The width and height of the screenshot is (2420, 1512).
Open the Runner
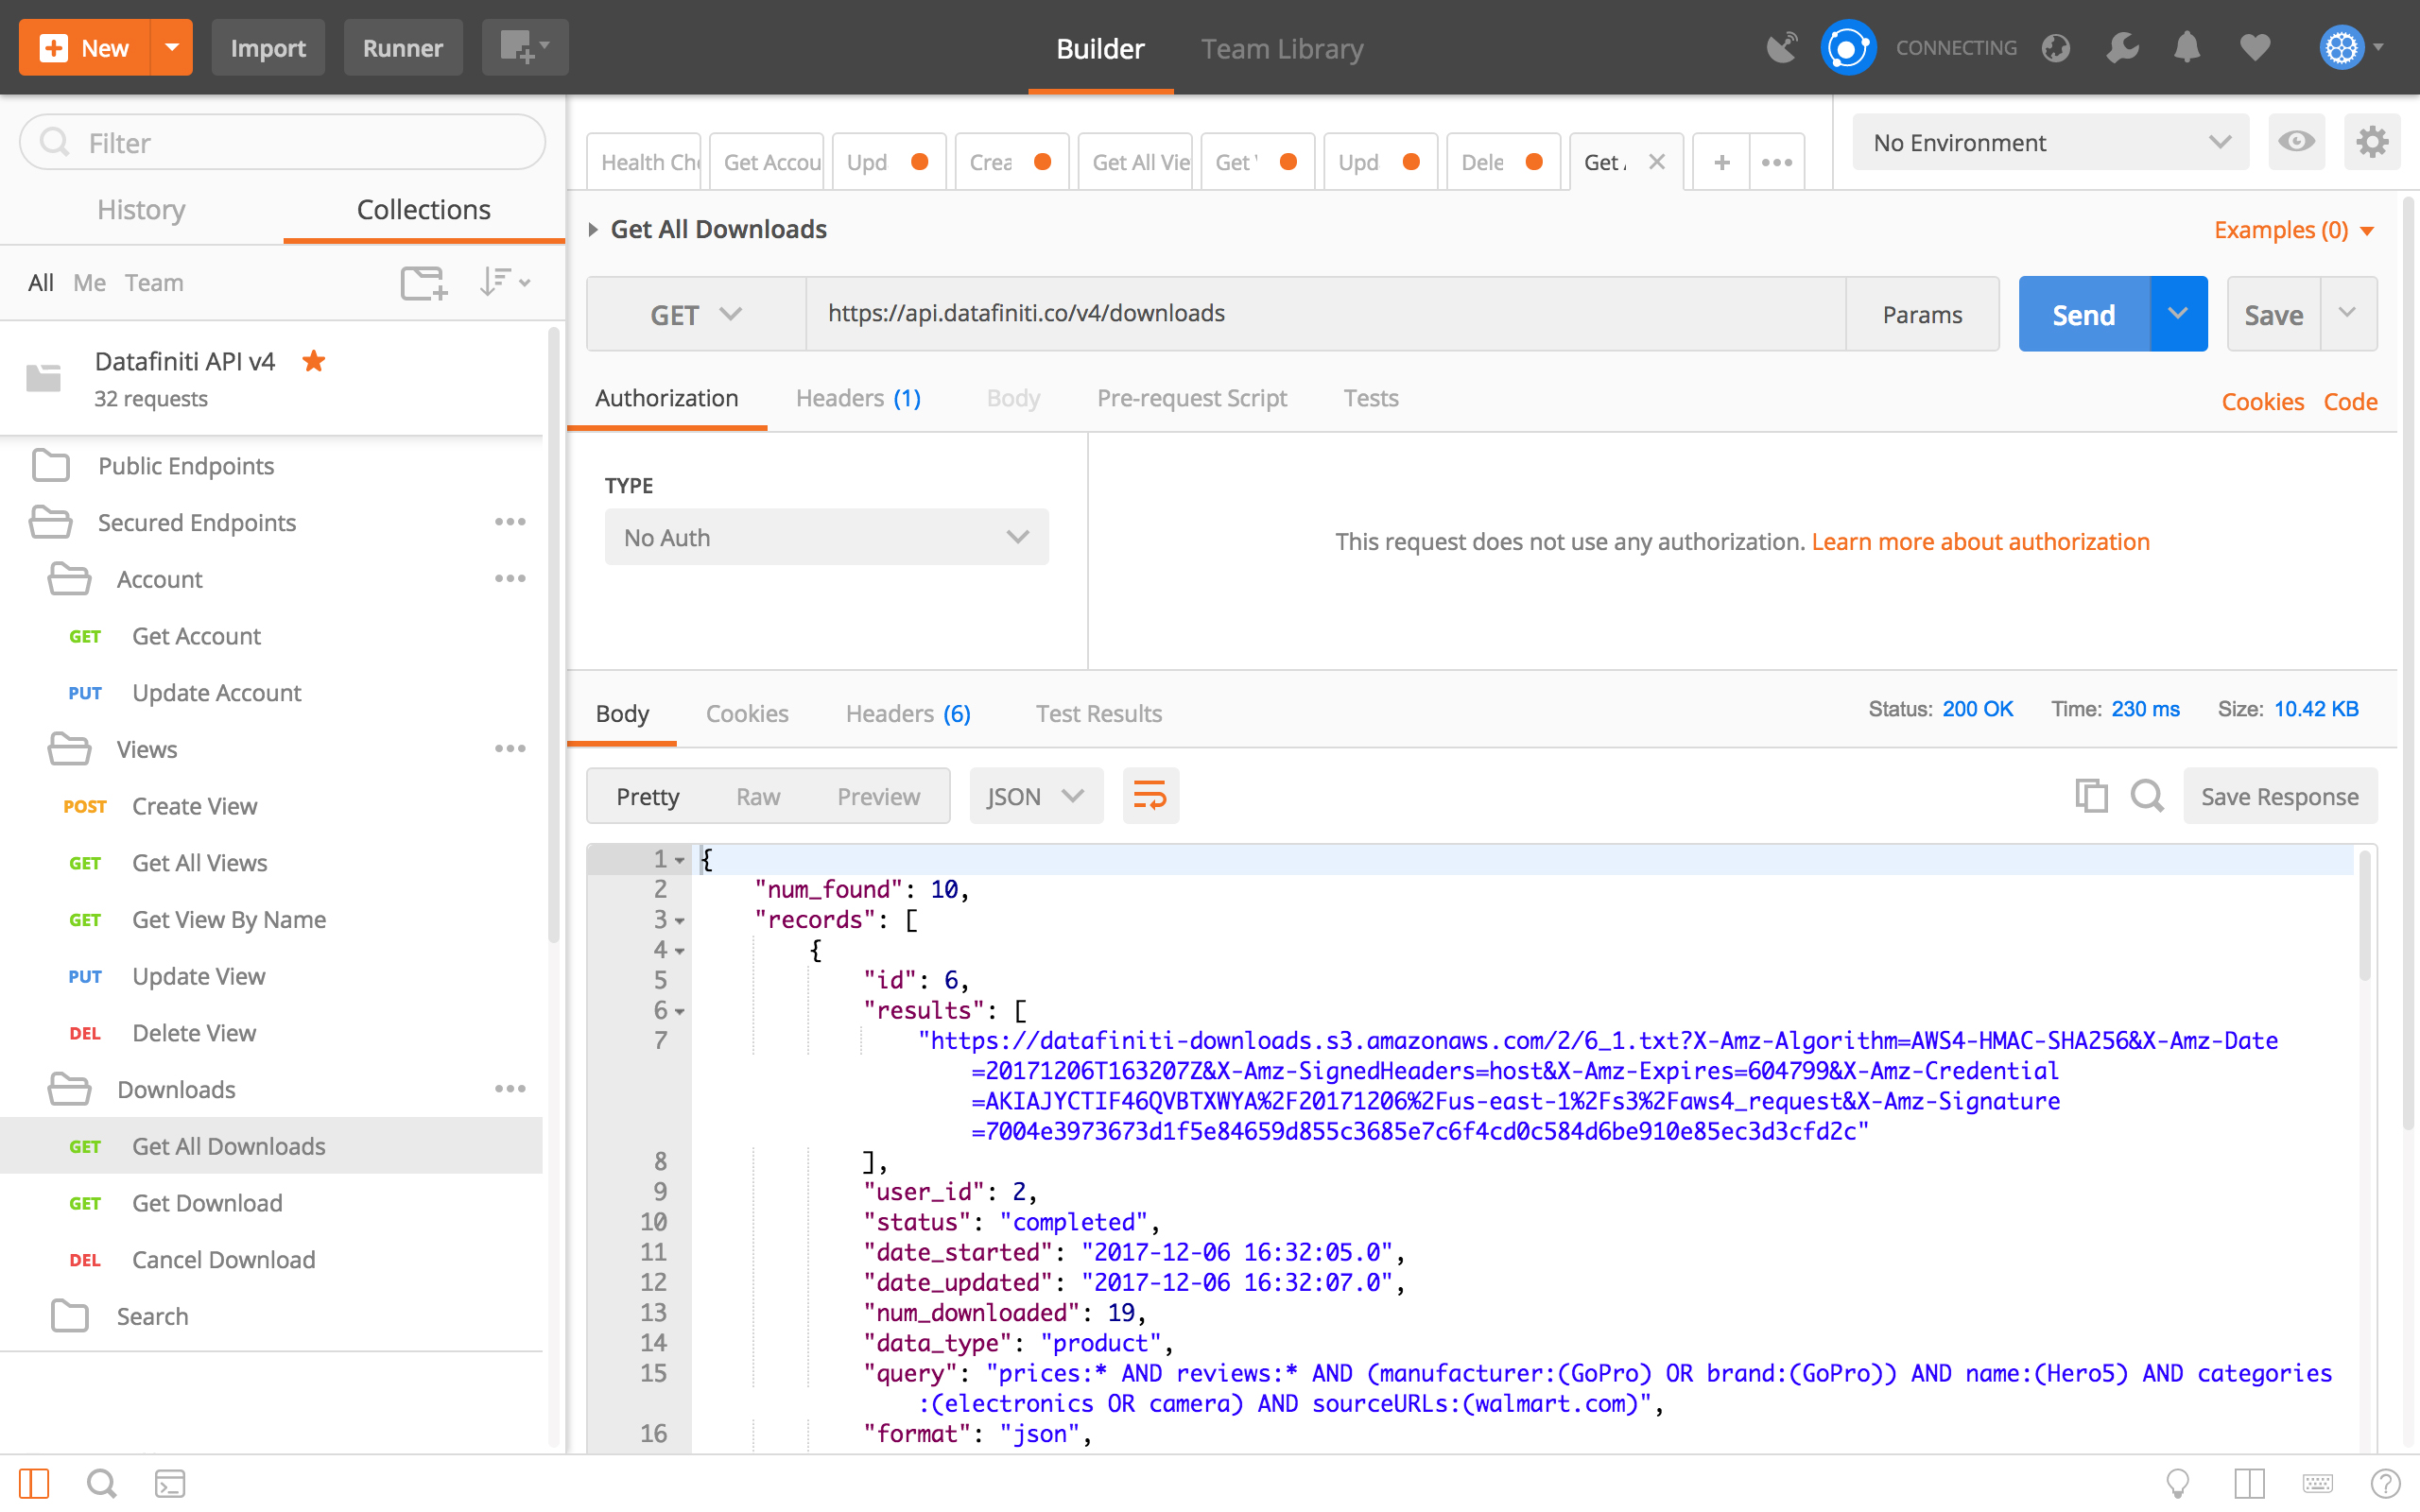tap(403, 47)
